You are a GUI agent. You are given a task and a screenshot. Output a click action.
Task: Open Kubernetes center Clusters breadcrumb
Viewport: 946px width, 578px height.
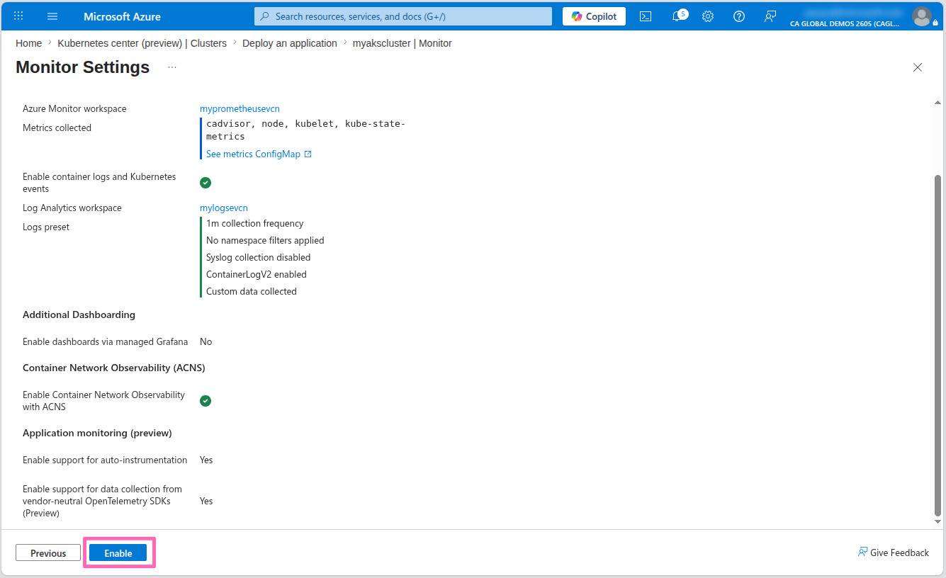(x=142, y=43)
